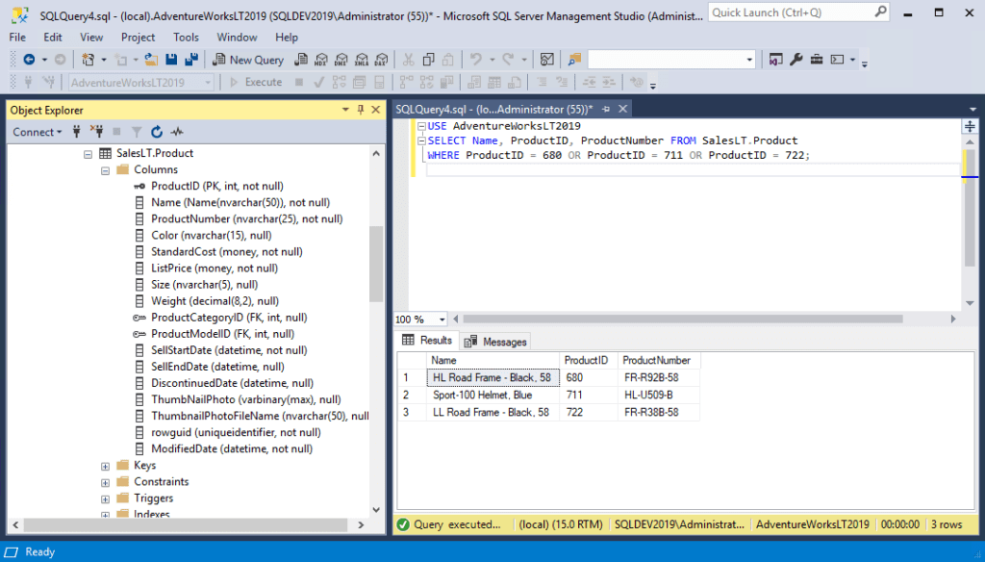985x562 pixels.
Task: Switch to the Messages tab
Action: (x=496, y=342)
